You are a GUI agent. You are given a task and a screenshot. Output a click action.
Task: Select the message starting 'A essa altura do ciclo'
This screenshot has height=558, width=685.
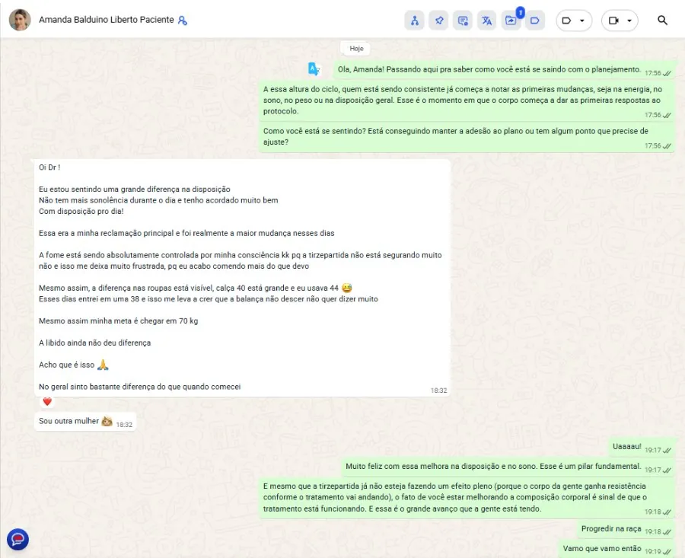tap(467, 100)
